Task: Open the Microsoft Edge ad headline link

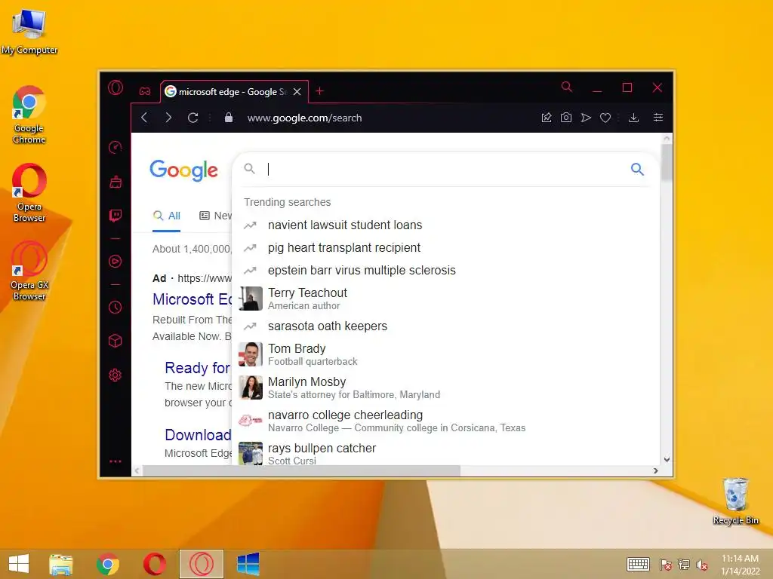Action: click(x=192, y=299)
